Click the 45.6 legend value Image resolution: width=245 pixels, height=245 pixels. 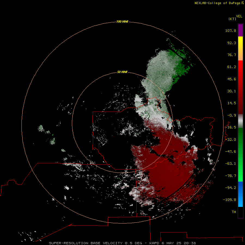point(232,79)
